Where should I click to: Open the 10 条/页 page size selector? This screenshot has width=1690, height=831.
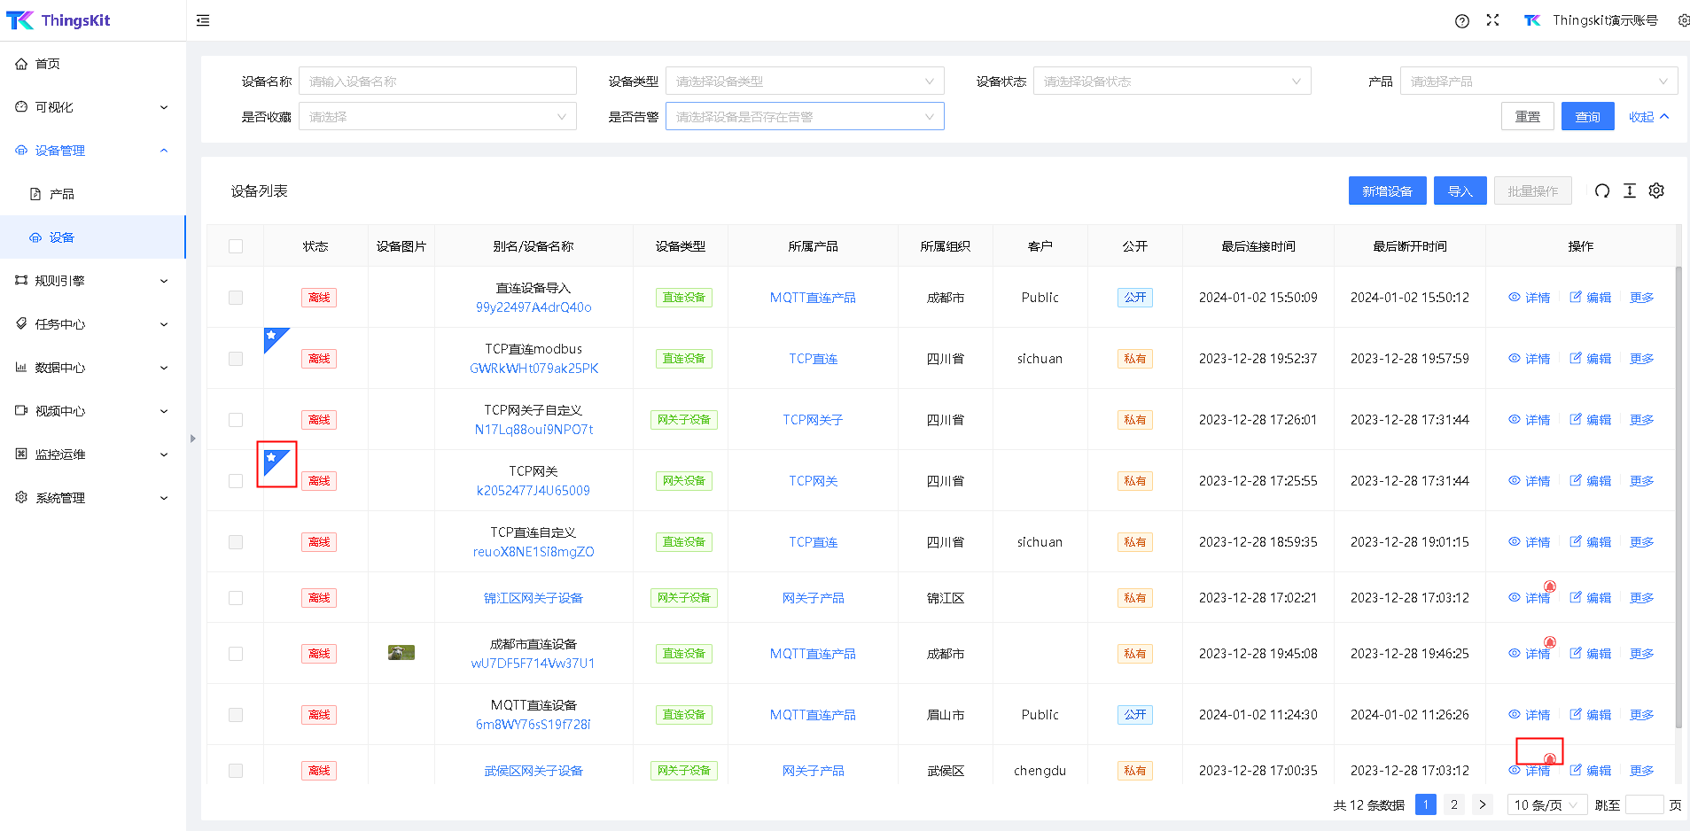pos(1546,805)
